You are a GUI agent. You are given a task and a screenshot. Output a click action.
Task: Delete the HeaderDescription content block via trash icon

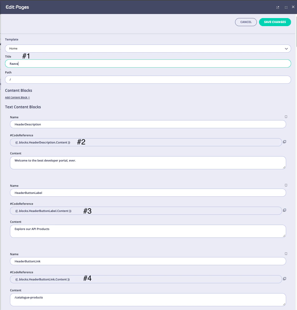click(x=286, y=117)
